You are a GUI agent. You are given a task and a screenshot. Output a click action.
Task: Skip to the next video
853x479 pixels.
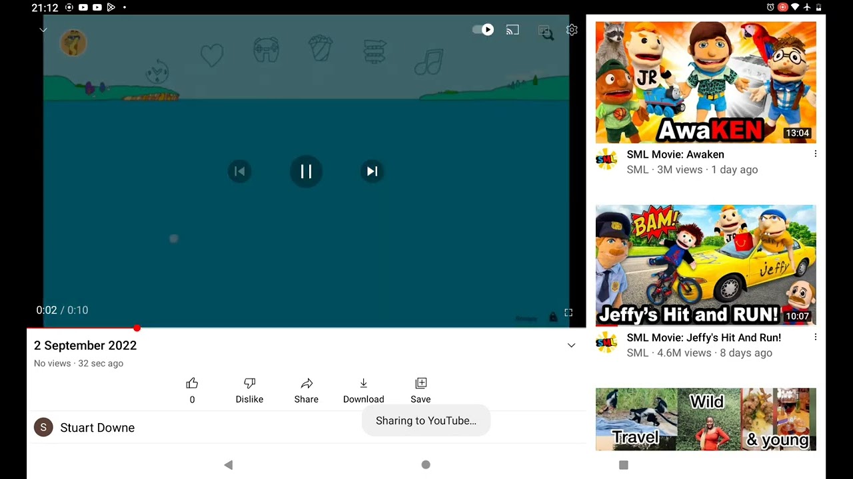[372, 172]
